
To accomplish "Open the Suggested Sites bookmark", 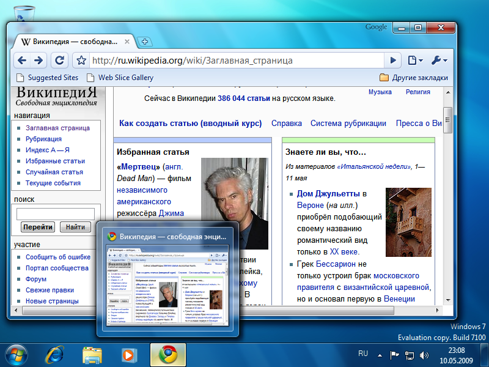I will pyautogui.click(x=48, y=78).
